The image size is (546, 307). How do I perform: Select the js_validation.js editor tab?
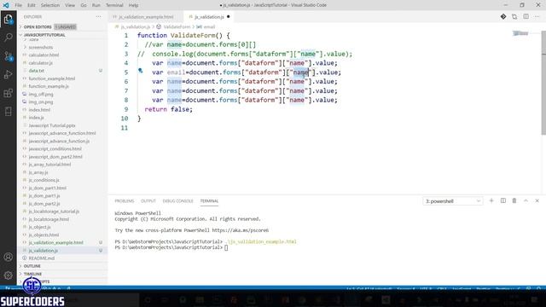(x=209, y=17)
